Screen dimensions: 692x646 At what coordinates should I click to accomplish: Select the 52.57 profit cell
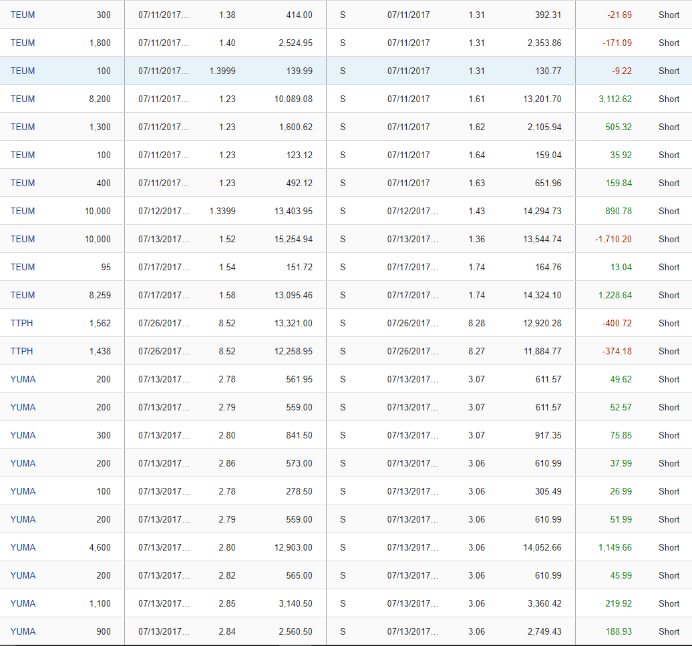click(621, 407)
